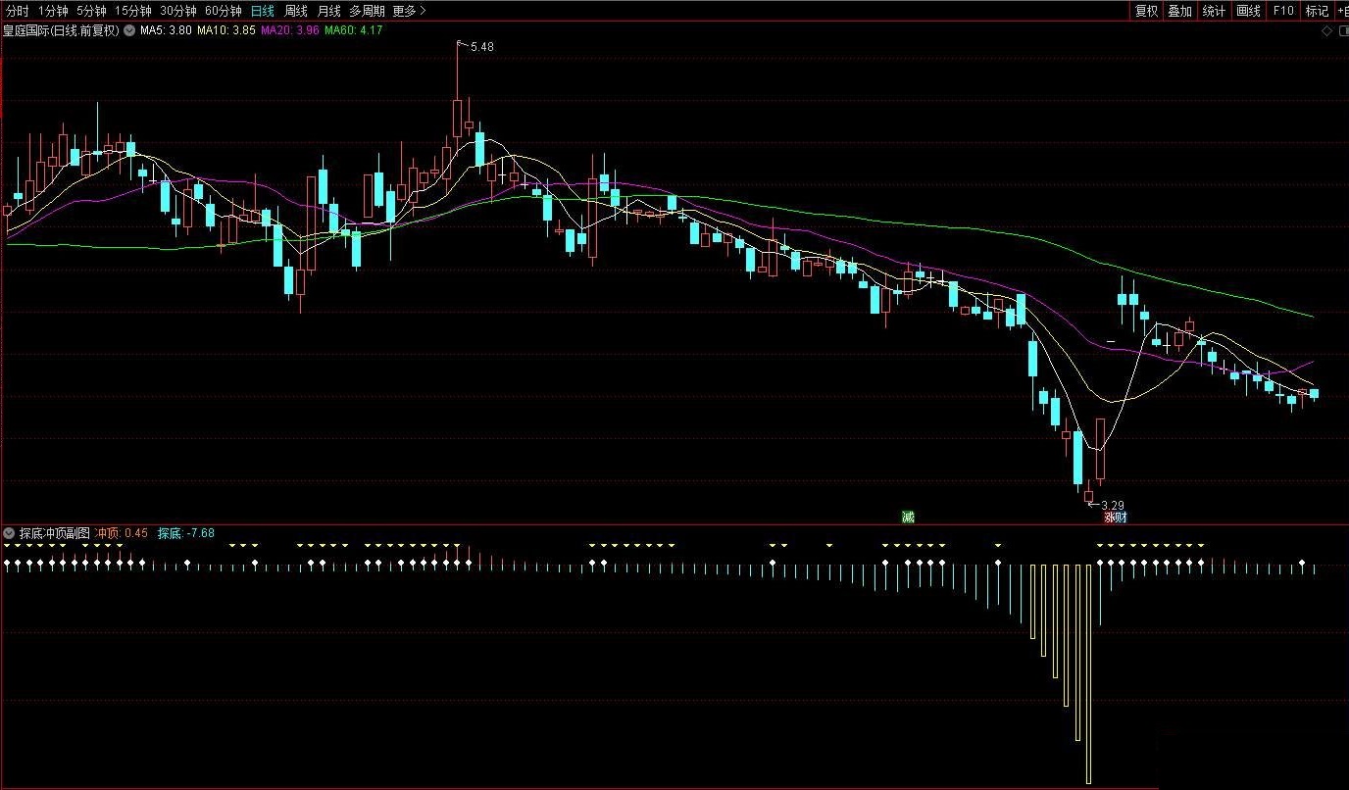Click the 探底冲顶副图 sub-chart title
Viewport: 1349px width, 790px height.
(x=55, y=533)
